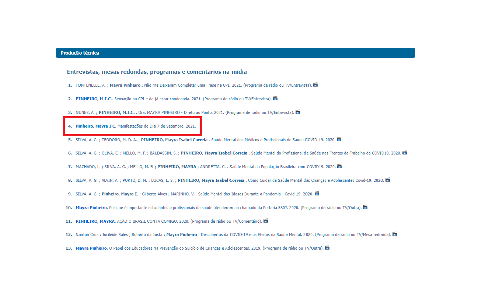Select heading 'Entrevistas, mesas redondas, programas e comentários na mídia'
Viewport: 478px width, 302px height.
(x=157, y=72)
